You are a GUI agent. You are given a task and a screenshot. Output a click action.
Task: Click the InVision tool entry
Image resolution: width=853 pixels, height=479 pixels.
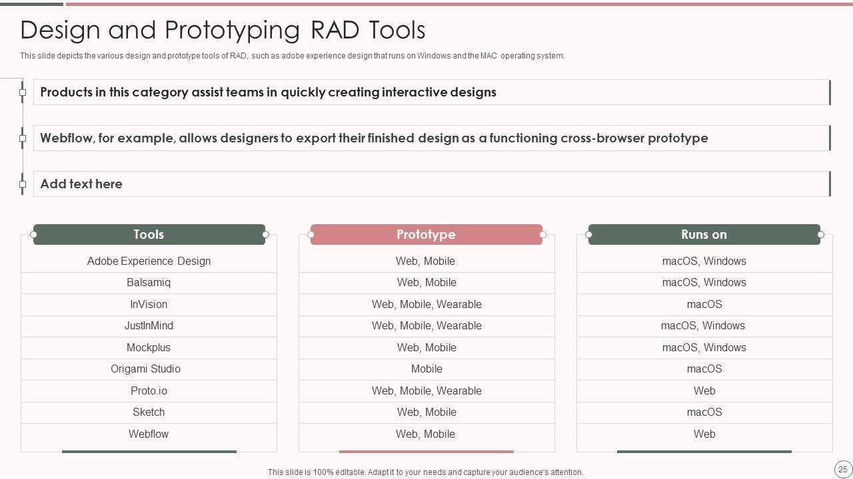click(149, 305)
